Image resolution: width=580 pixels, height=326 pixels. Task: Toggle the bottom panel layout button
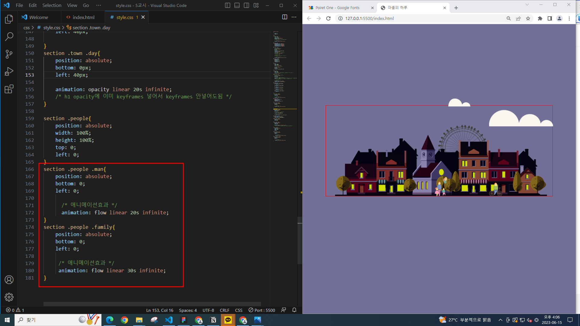click(x=237, y=5)
